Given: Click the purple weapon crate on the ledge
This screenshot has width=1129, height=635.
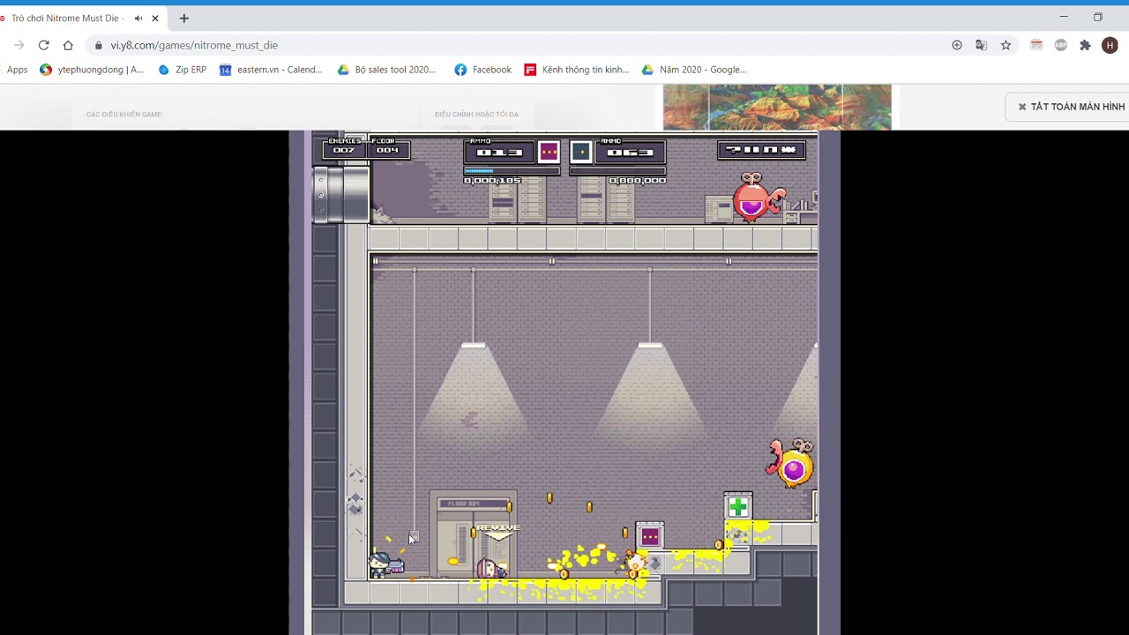Looking at the screenshot, I should [650, 535].
